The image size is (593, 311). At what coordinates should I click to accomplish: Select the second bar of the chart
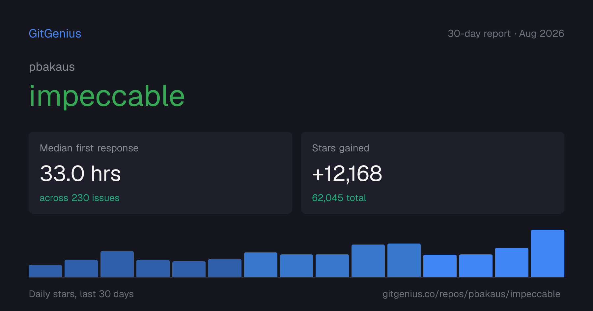coord(81,269)
